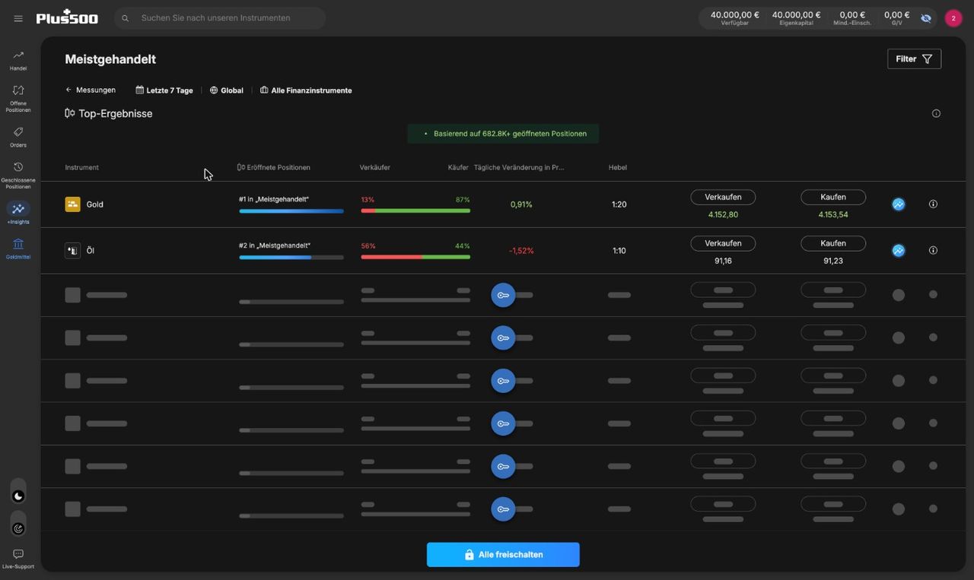
Task: Click the Gold seller-buyer ratio bar
Action: 415,211
